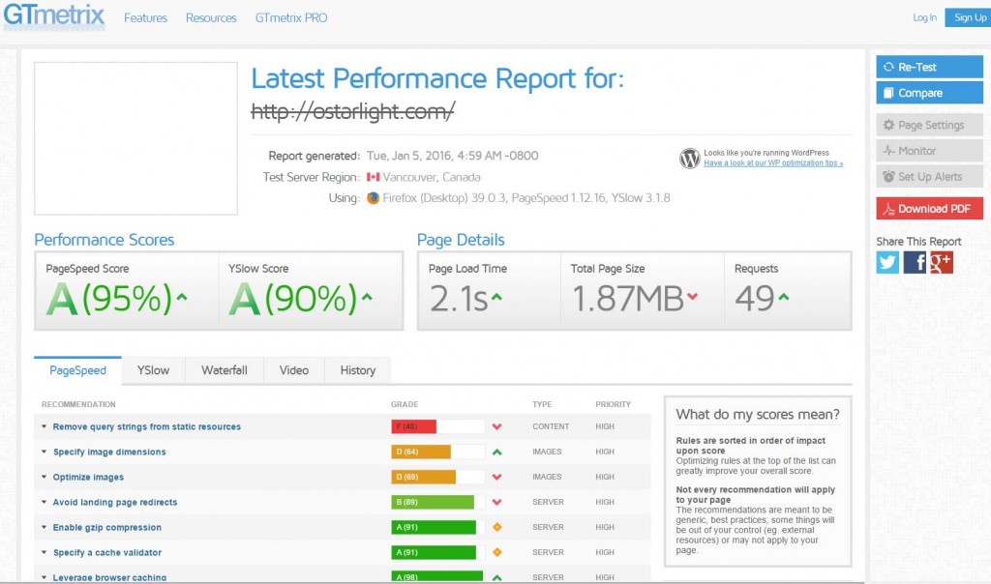Click the GTmetrix logo

coord(54,15)
